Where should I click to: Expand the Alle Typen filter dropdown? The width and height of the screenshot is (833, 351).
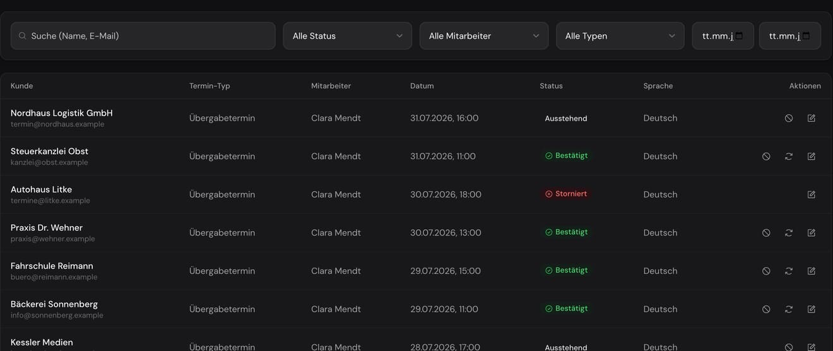click(x=620, y=36)
